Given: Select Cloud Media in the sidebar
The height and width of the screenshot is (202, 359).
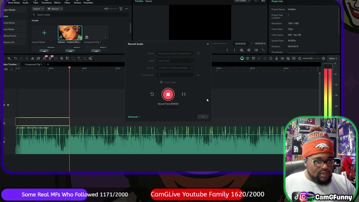Looking at the screenshot, I should point(9,29).
